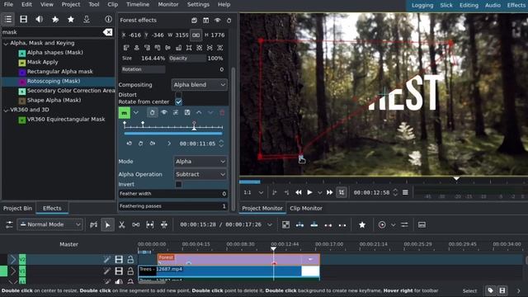Collapse VR360 and 3D category
The height and width of the screenshot is (297, 528).
click(x=6, y=110)
